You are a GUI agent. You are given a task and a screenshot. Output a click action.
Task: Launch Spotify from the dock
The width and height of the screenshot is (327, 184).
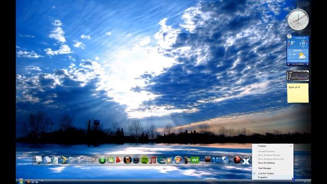pos(144,160)
